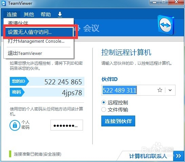Click the TeamViewer logo icon at top right

click(166, 25)
